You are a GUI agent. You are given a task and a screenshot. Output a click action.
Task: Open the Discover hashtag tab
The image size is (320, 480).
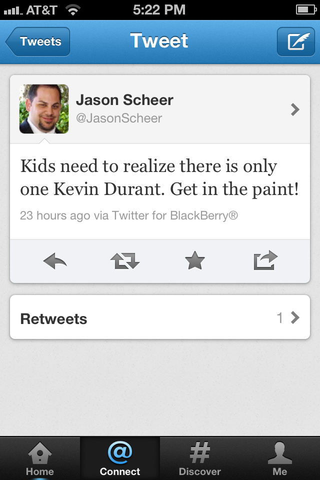pyautogui.click(x=199, y=458)
